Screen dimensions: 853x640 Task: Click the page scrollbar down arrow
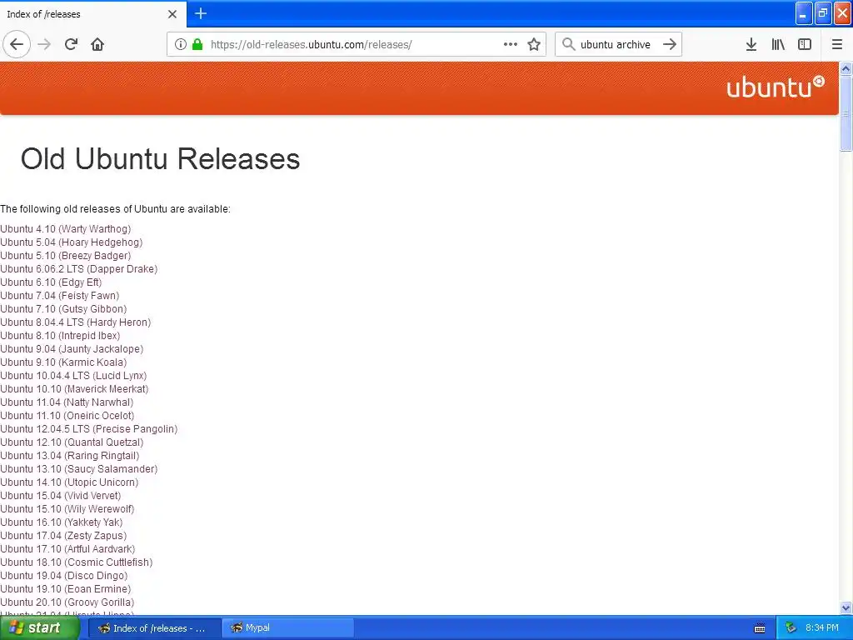coord(846,607)
